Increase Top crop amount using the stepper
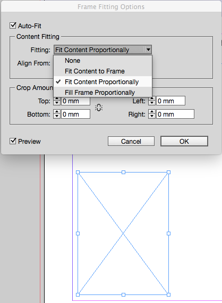The image size is (222, 303). [57, 99]
